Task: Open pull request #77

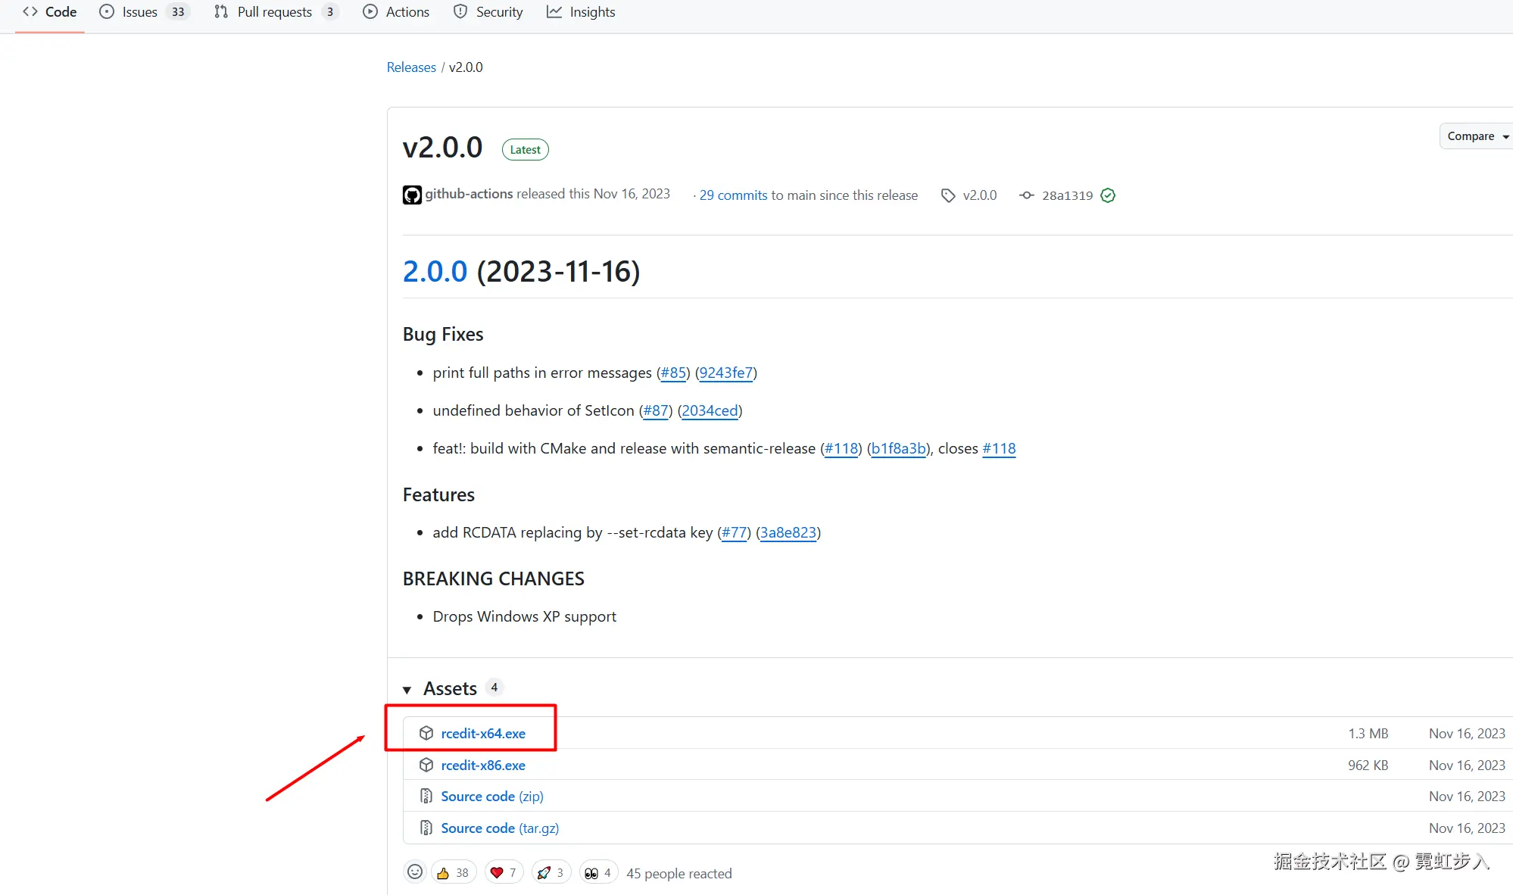Action: (735, 532)
